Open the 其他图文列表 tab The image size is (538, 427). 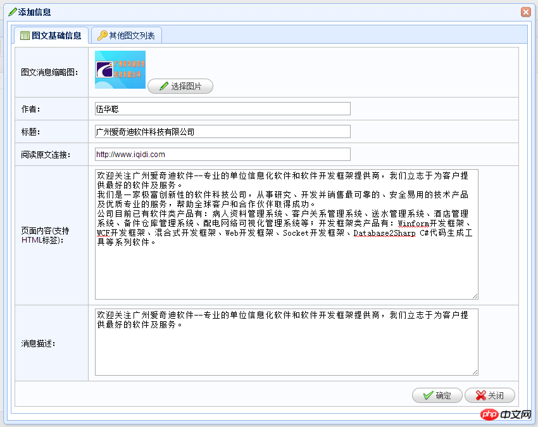coord(126,35)
